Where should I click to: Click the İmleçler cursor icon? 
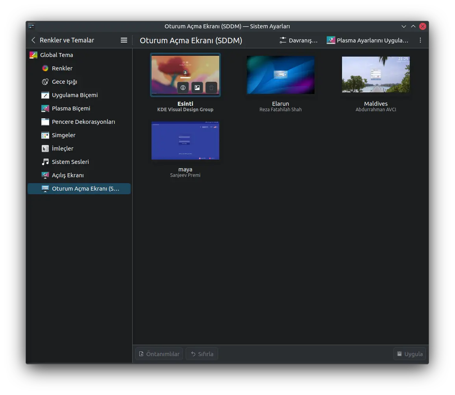click(45, 149)
